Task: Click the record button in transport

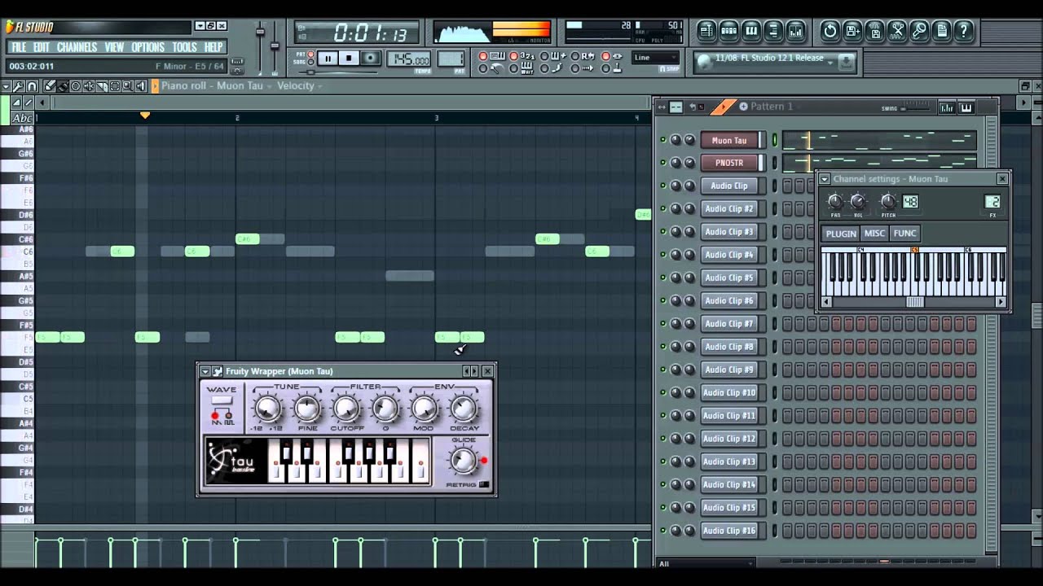Action: click(x=371, y=59)
